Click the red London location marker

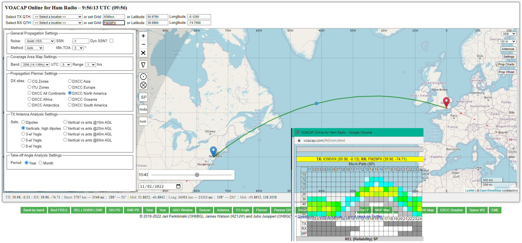pos(447,102)
